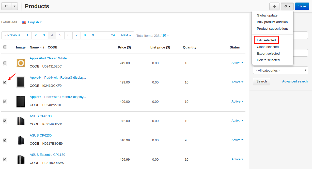
Task: Sort by List price ($) column header
Action: pyautogui.click(x=160, y=47)
